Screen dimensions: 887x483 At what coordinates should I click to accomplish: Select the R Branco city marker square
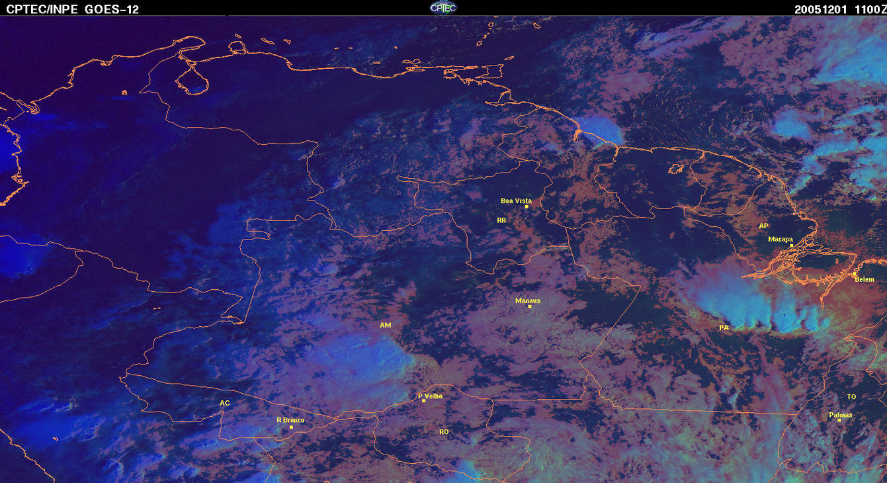(291, 427)
